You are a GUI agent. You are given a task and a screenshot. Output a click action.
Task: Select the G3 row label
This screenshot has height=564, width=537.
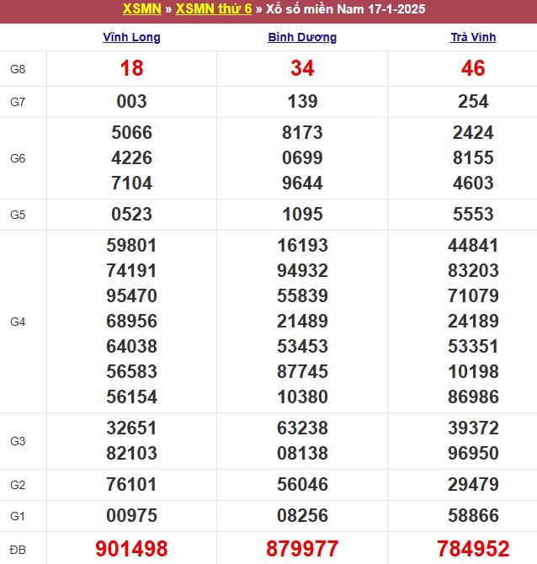point(18,441)
